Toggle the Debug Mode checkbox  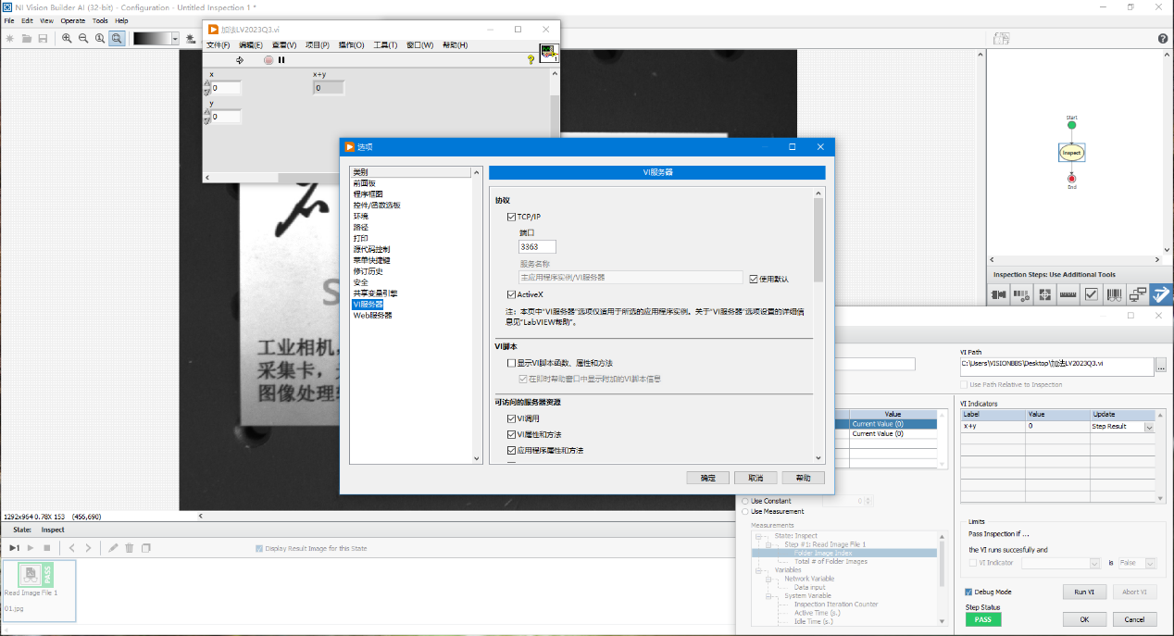968,592
